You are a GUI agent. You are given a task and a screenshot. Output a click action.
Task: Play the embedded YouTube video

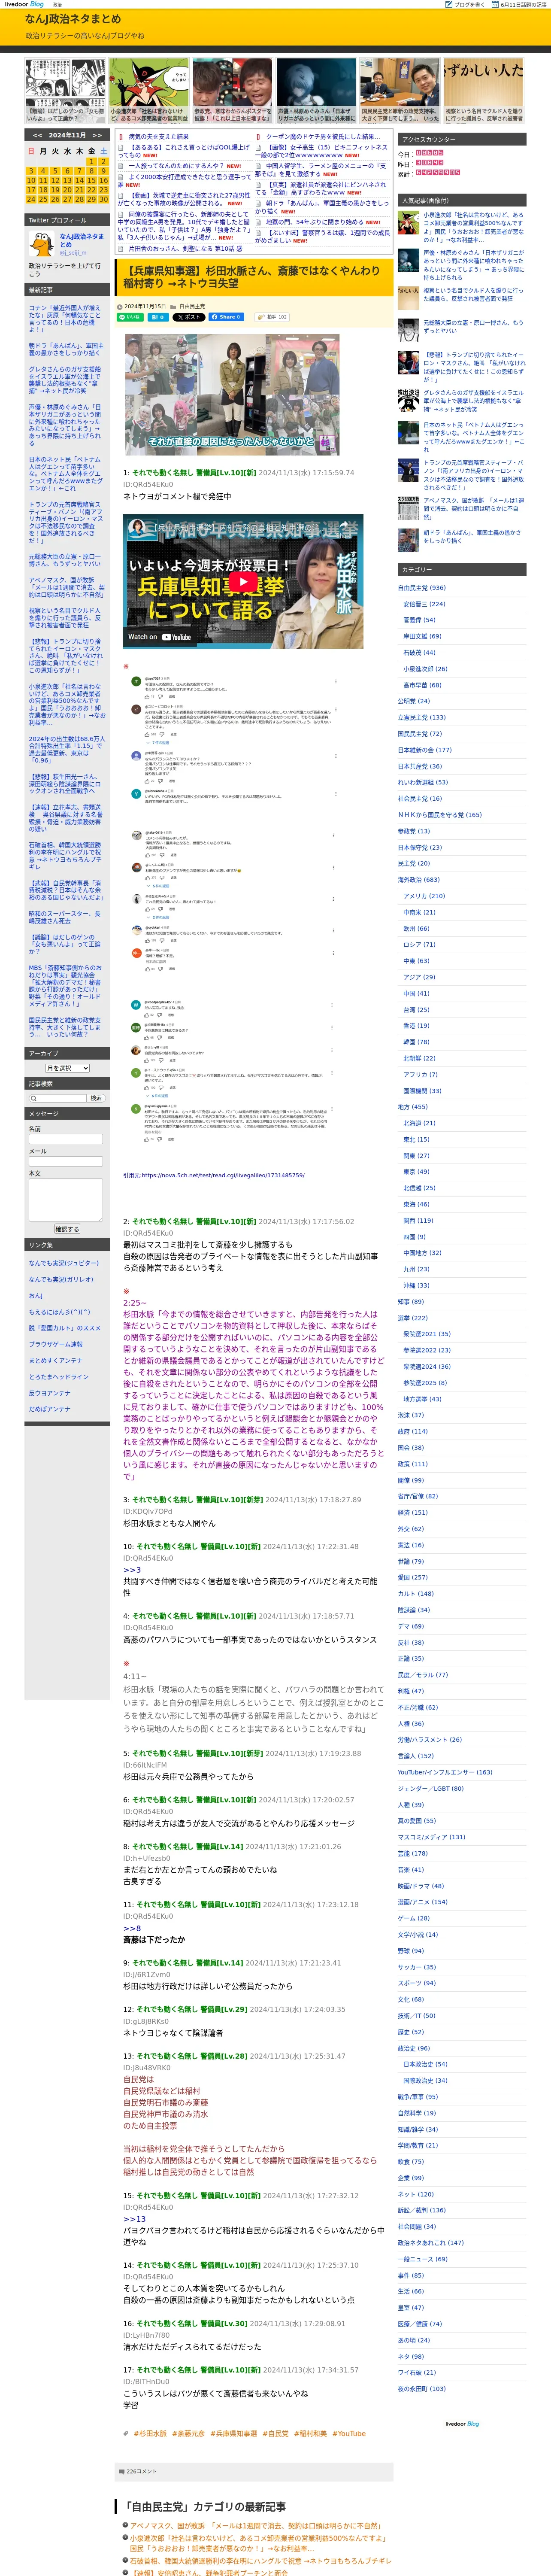pyautogui.click(x=243, y=581)
